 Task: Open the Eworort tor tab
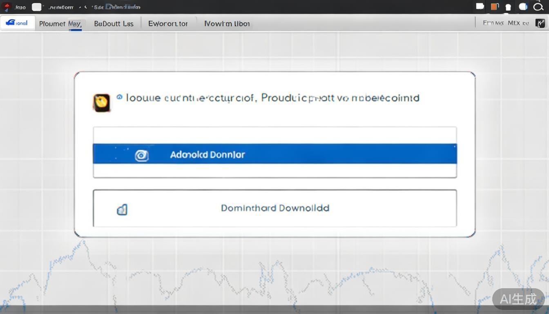[168, 24]
